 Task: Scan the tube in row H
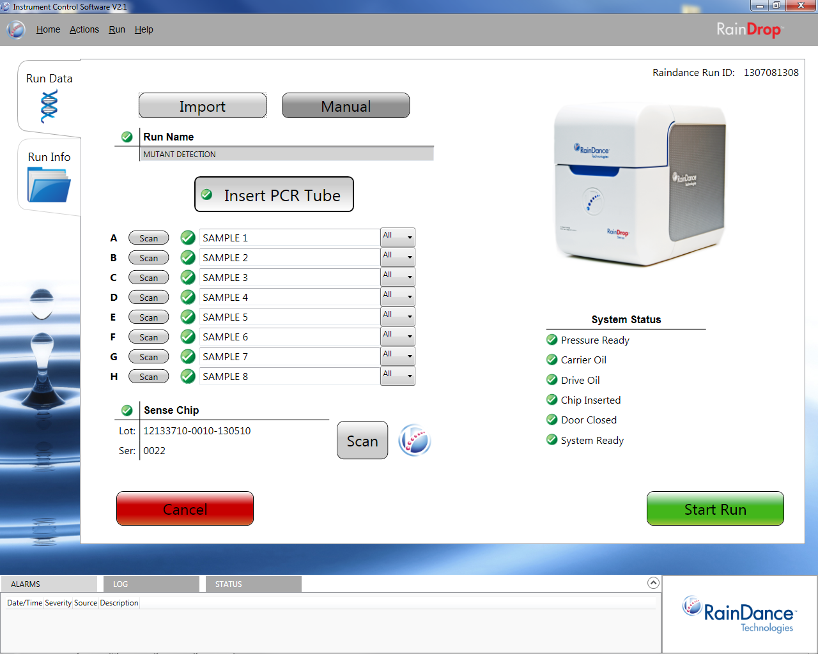(149, 376)
